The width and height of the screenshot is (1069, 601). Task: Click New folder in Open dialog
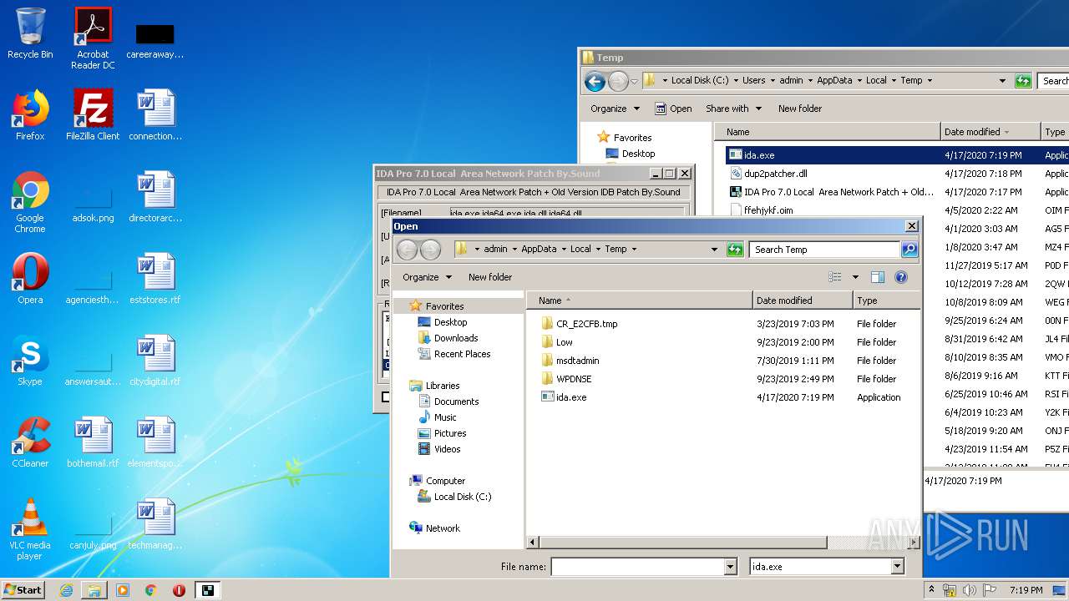pyautogui.click(x=490, y=277)
